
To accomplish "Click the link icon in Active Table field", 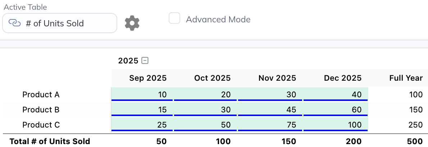I will tap(15, 23).
